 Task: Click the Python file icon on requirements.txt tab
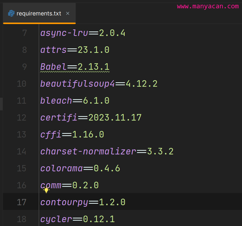click(x=11, y=13)
